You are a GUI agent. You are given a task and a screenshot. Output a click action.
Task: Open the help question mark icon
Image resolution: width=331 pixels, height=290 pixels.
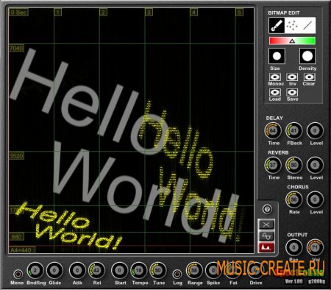[267, 209]
